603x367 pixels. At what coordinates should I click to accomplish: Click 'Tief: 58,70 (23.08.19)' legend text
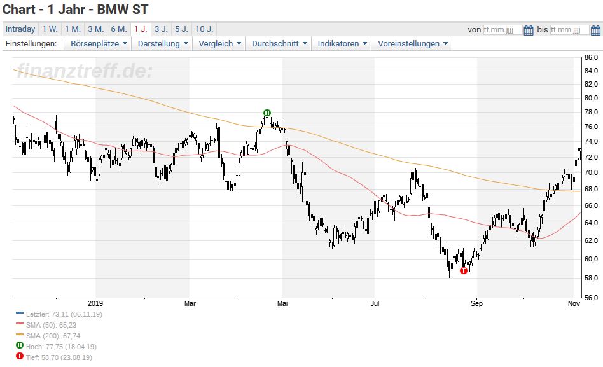click(x=59, y=357)
